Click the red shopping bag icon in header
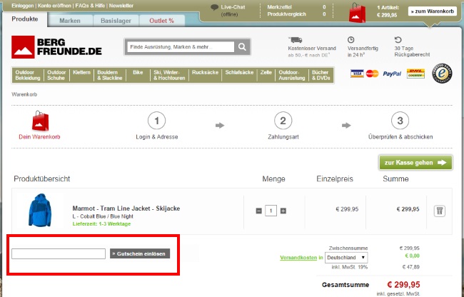Screen dimensions: 464x297 (357, 13)
